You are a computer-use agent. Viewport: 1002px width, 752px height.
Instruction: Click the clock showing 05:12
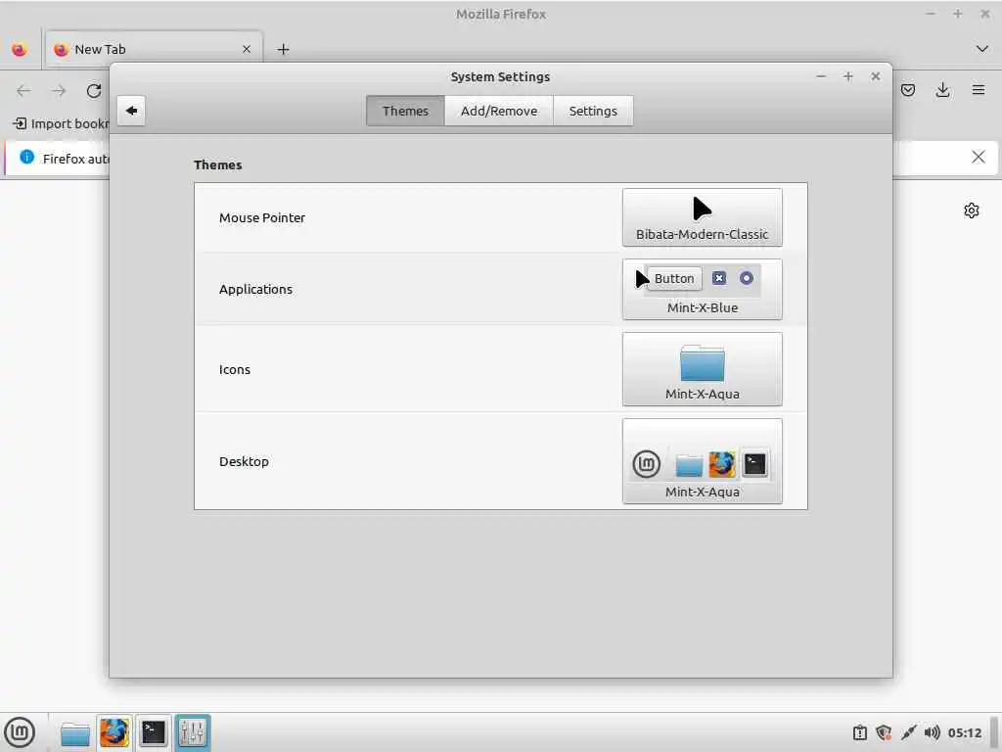point(964,732)
